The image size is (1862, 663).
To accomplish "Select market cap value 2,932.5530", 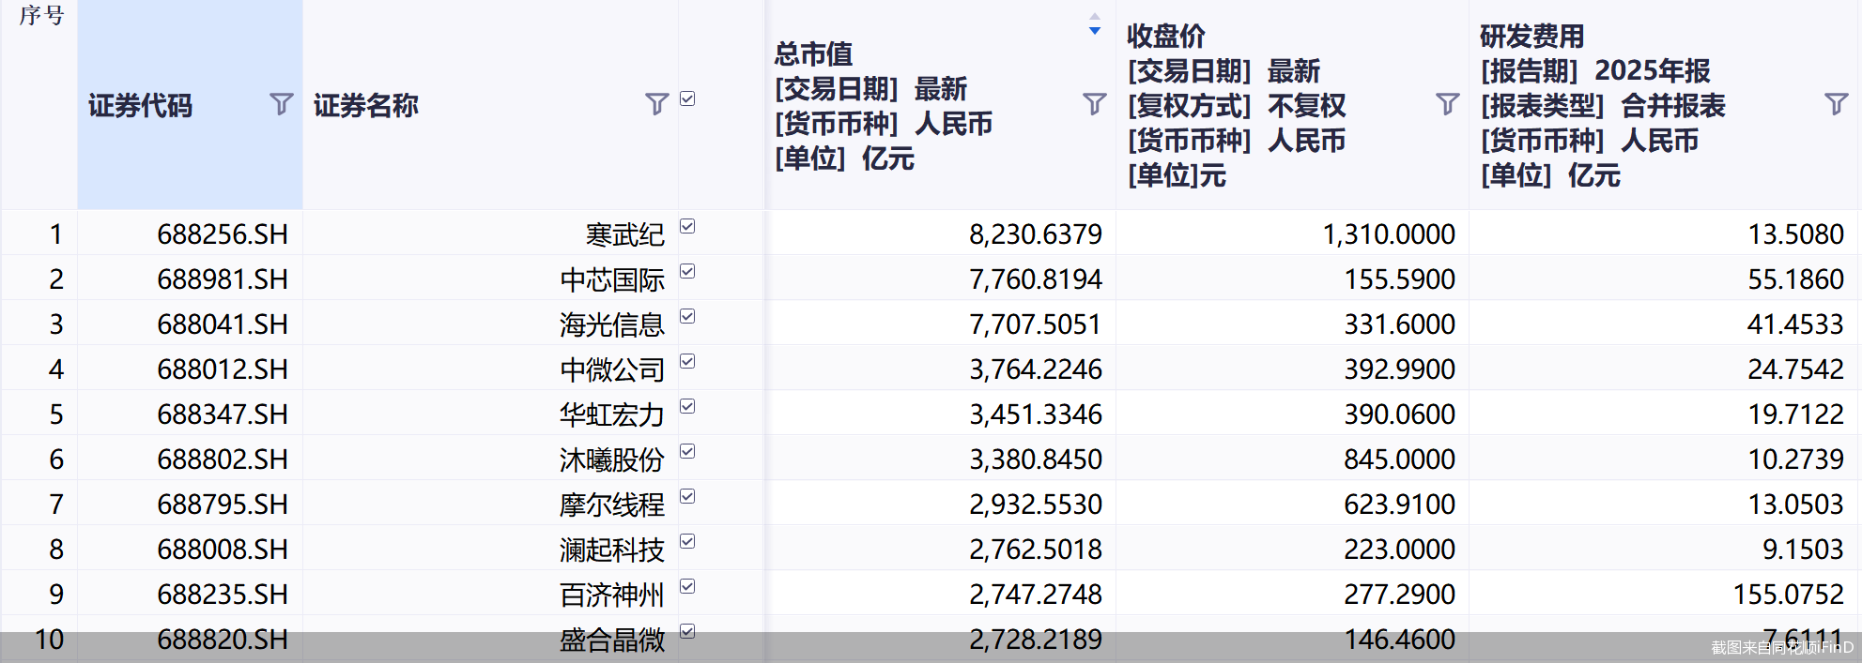I will point(1036,505).
